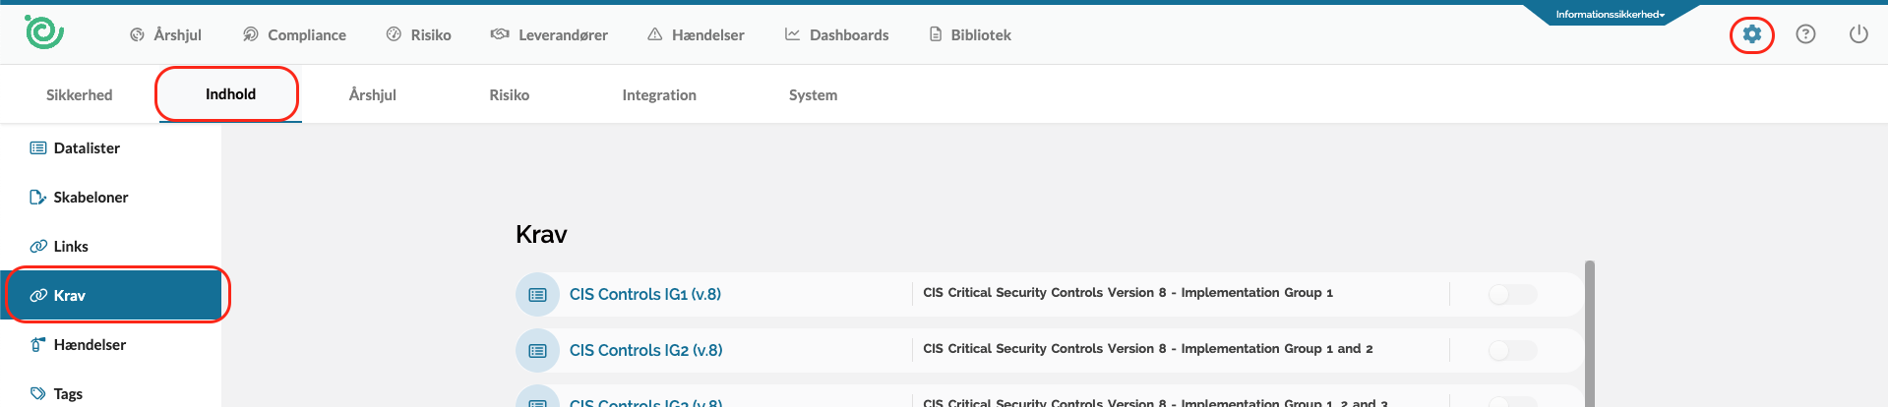Screen dimensions: 1888x407
Task: Click the list icon beside CIS Controls IG1
Action: click(537, 294)
